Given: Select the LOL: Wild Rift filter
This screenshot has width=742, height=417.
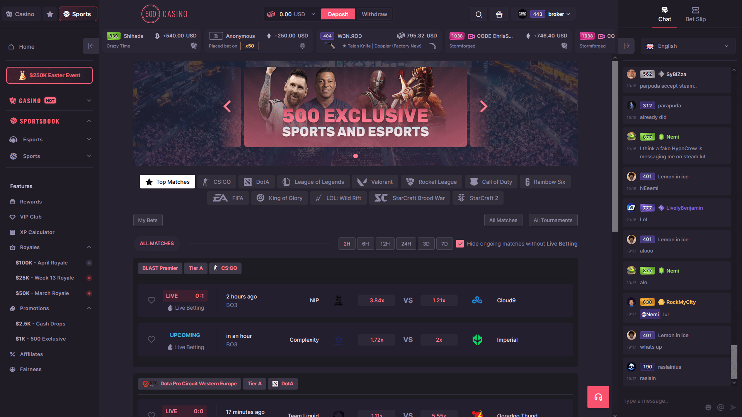Looking at the screenshot, I should (x=339, y=198).
